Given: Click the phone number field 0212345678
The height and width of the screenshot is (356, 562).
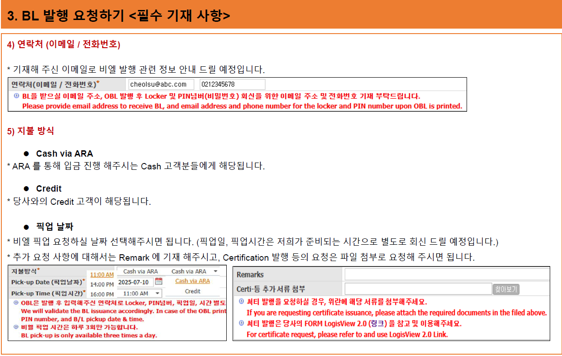Looking at the screenshot, I should [x=232, y=84].
